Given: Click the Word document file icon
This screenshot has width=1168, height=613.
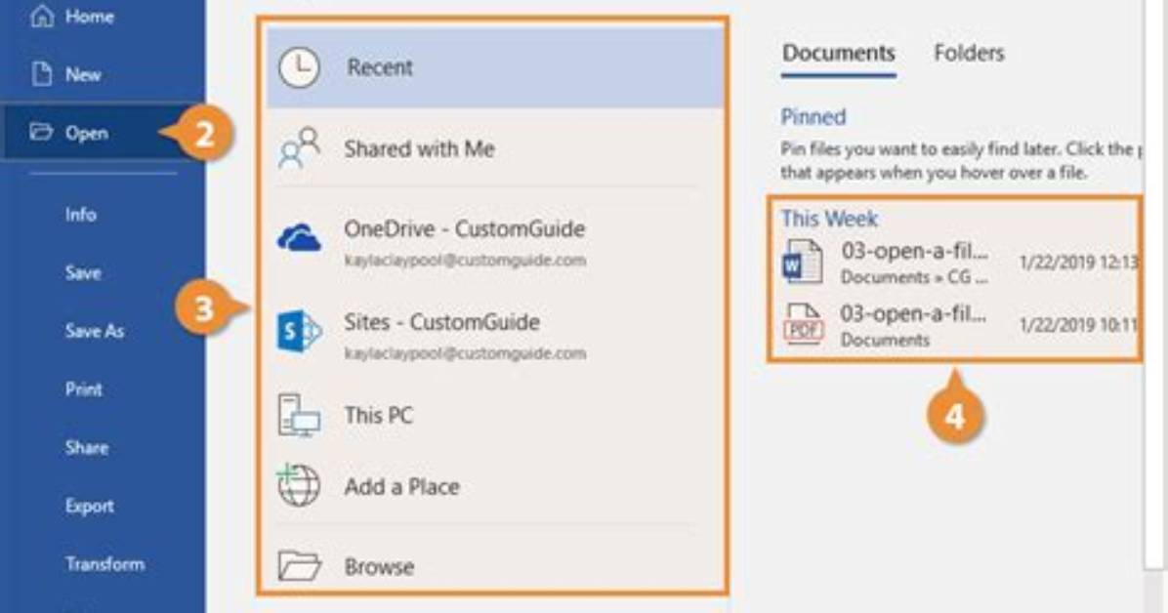Looking at the screenshot, I should [x=802, y=262].
